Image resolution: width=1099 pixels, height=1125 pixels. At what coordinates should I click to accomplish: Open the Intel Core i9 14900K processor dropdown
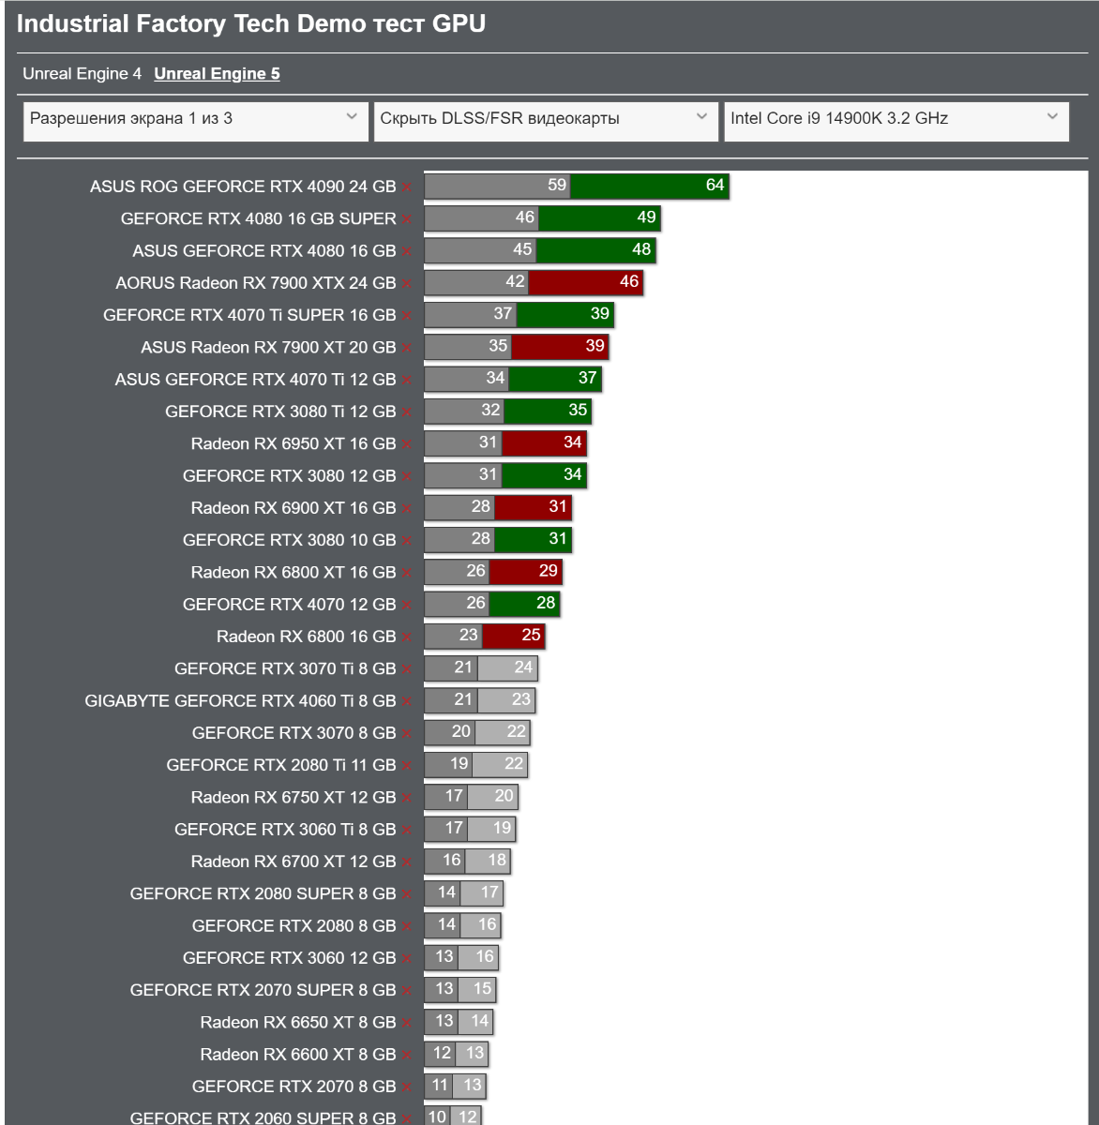(896, 121)
